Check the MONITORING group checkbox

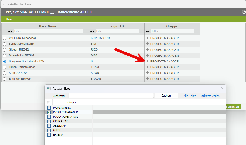49,108
